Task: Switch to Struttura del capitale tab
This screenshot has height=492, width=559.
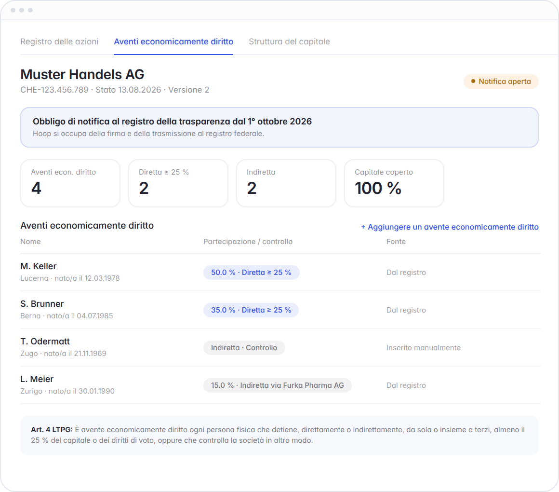Action: pos(289,42)
